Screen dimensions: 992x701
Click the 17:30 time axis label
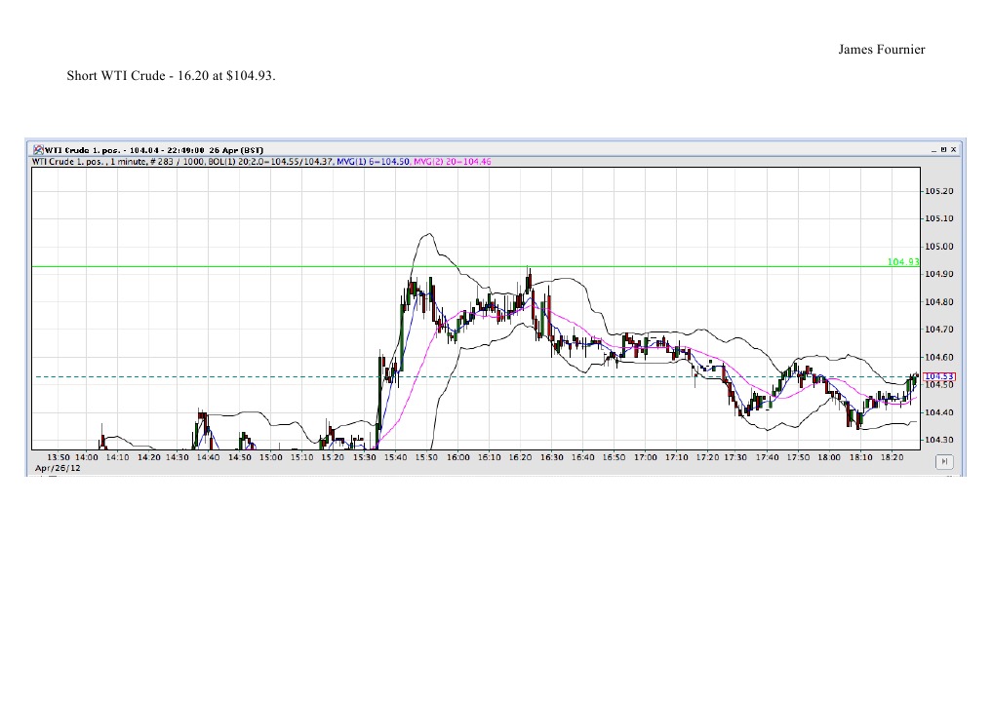pyautogui.click(x=735, y=457)
